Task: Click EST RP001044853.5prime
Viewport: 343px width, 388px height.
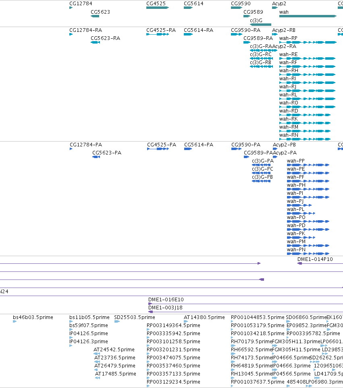Action: pyautogui.click(x=258, y=317)
